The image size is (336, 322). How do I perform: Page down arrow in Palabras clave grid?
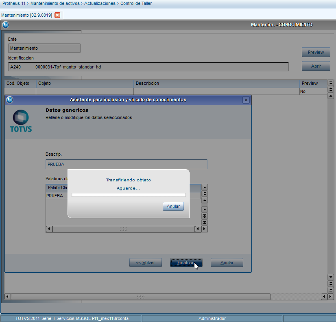[x=205, y=216]
